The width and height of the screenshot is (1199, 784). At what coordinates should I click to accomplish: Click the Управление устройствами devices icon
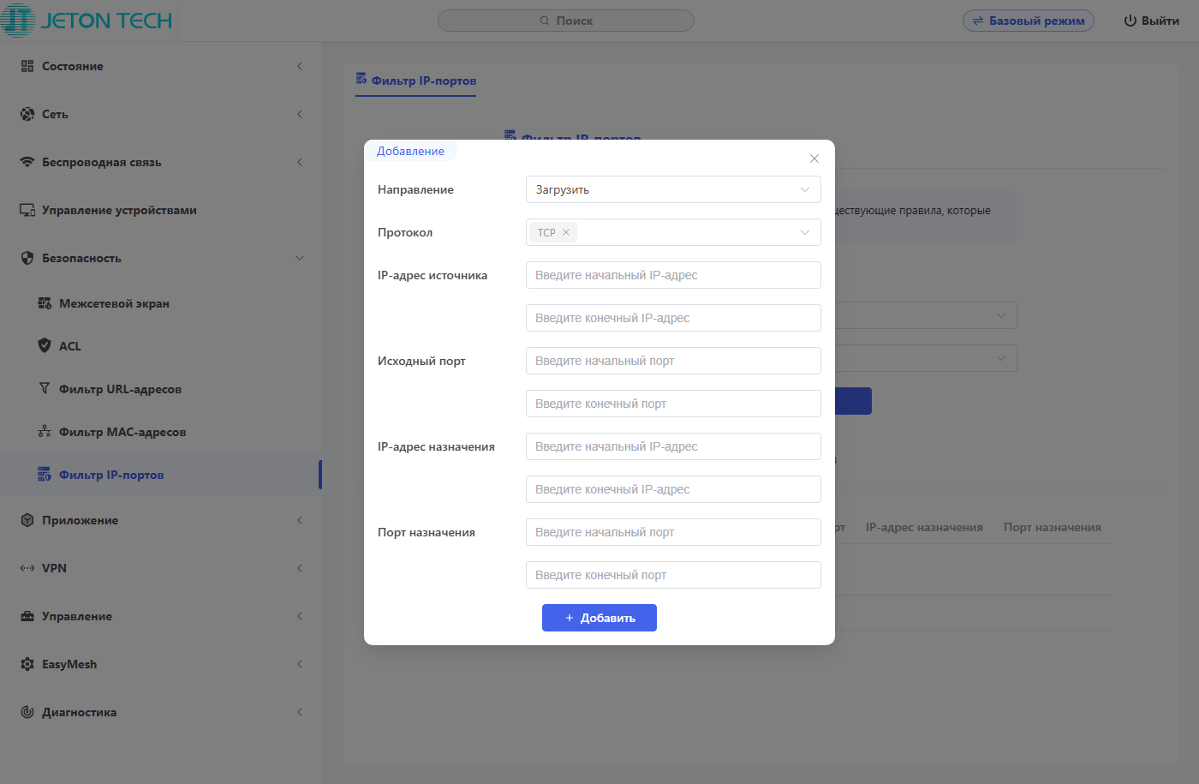click(x=27, y=210)
